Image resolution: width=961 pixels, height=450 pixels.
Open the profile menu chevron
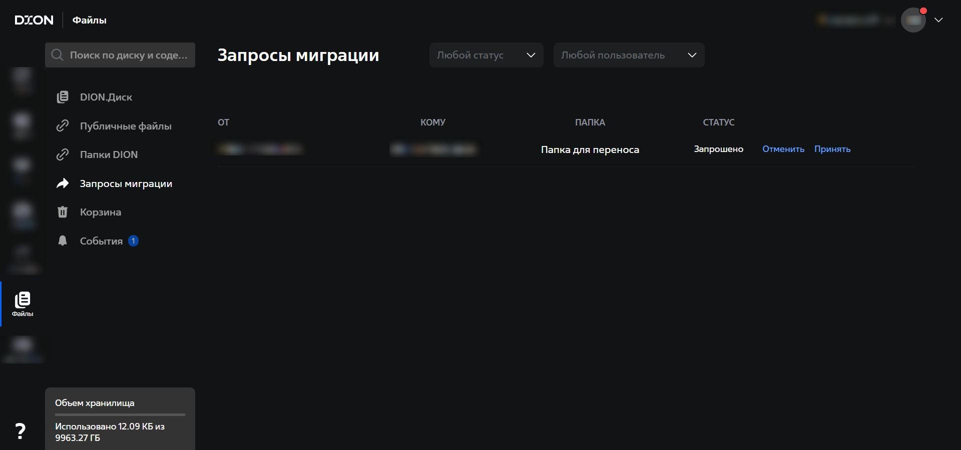[938, 20]
